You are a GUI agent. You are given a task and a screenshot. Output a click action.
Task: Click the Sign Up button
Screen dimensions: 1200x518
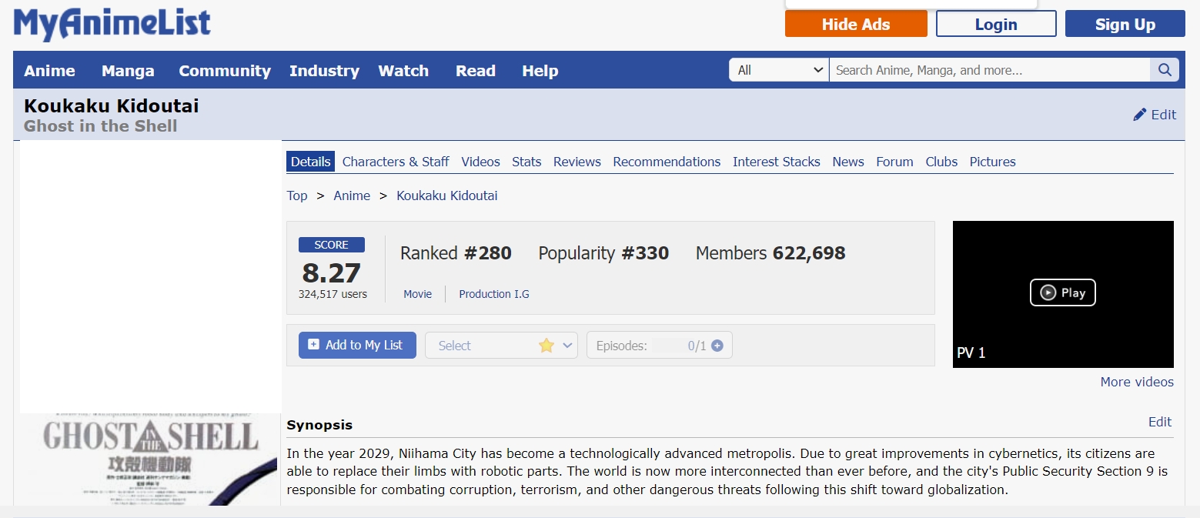pos(1125,24)
